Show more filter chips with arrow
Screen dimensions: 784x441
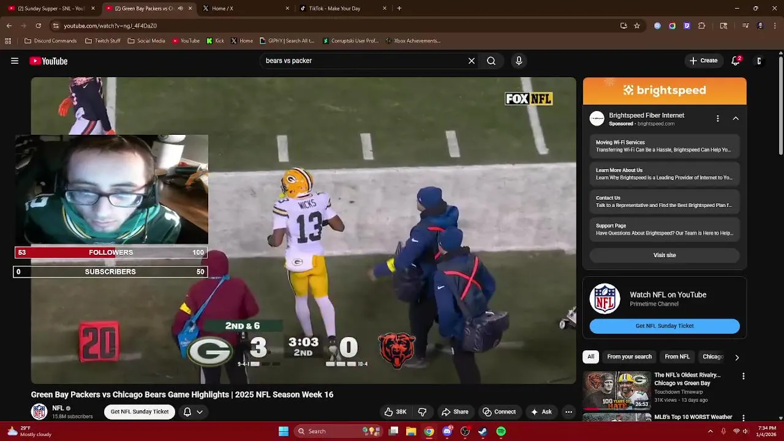coord(737,357)
